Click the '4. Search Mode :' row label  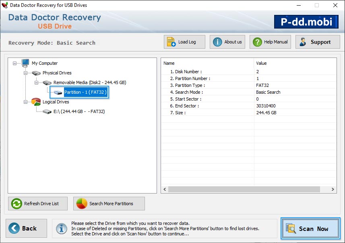[186, 92]
